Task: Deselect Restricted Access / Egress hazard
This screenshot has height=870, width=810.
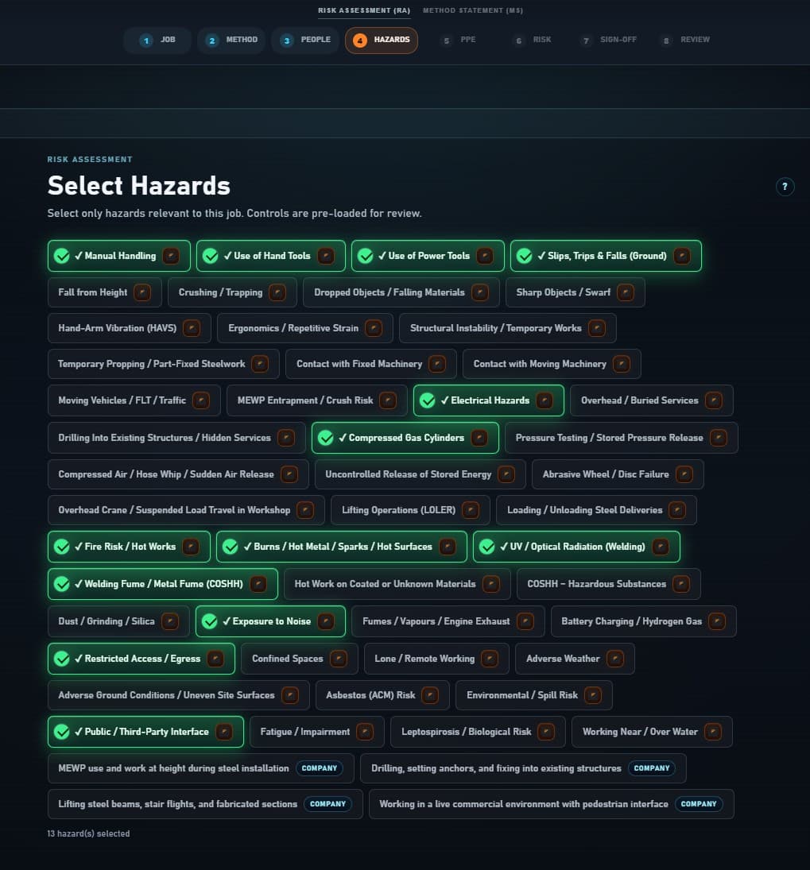Action: [x=141, y=659]
